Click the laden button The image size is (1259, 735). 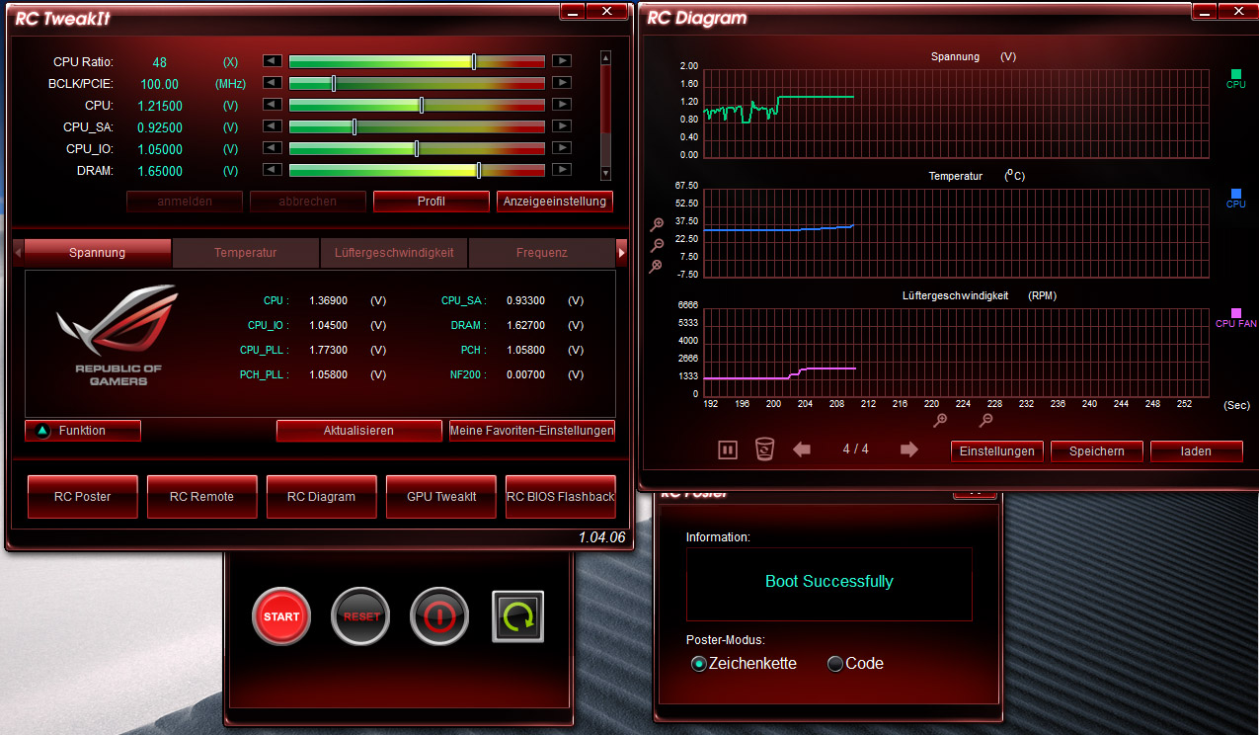pyautogui.click(x=1197, y=451)
